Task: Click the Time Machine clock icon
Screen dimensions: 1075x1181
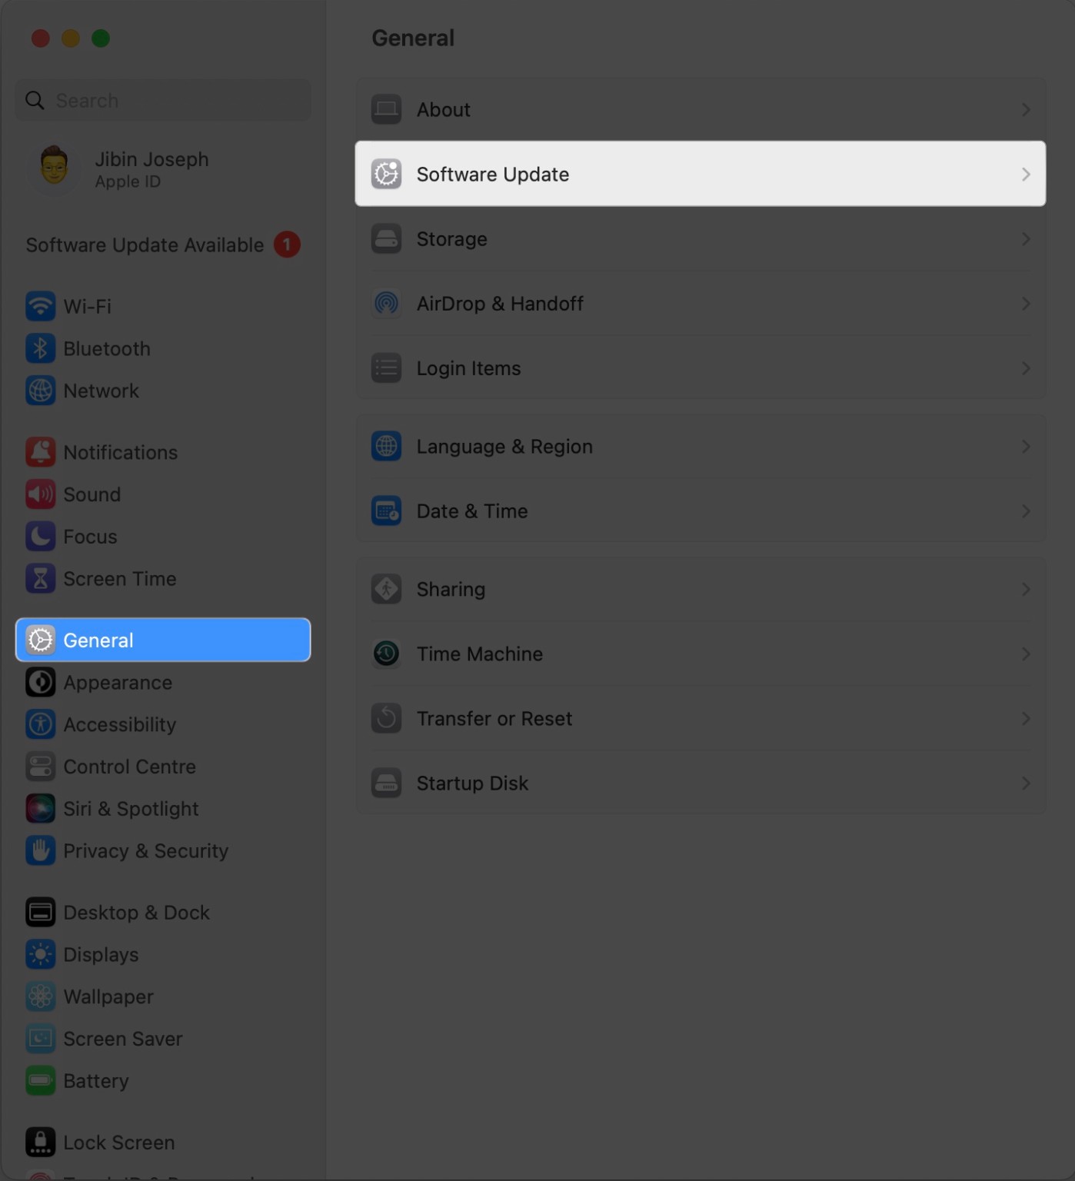Action: 386,654
